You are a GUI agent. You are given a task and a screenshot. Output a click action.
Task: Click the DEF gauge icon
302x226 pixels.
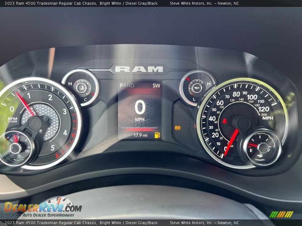19,156
